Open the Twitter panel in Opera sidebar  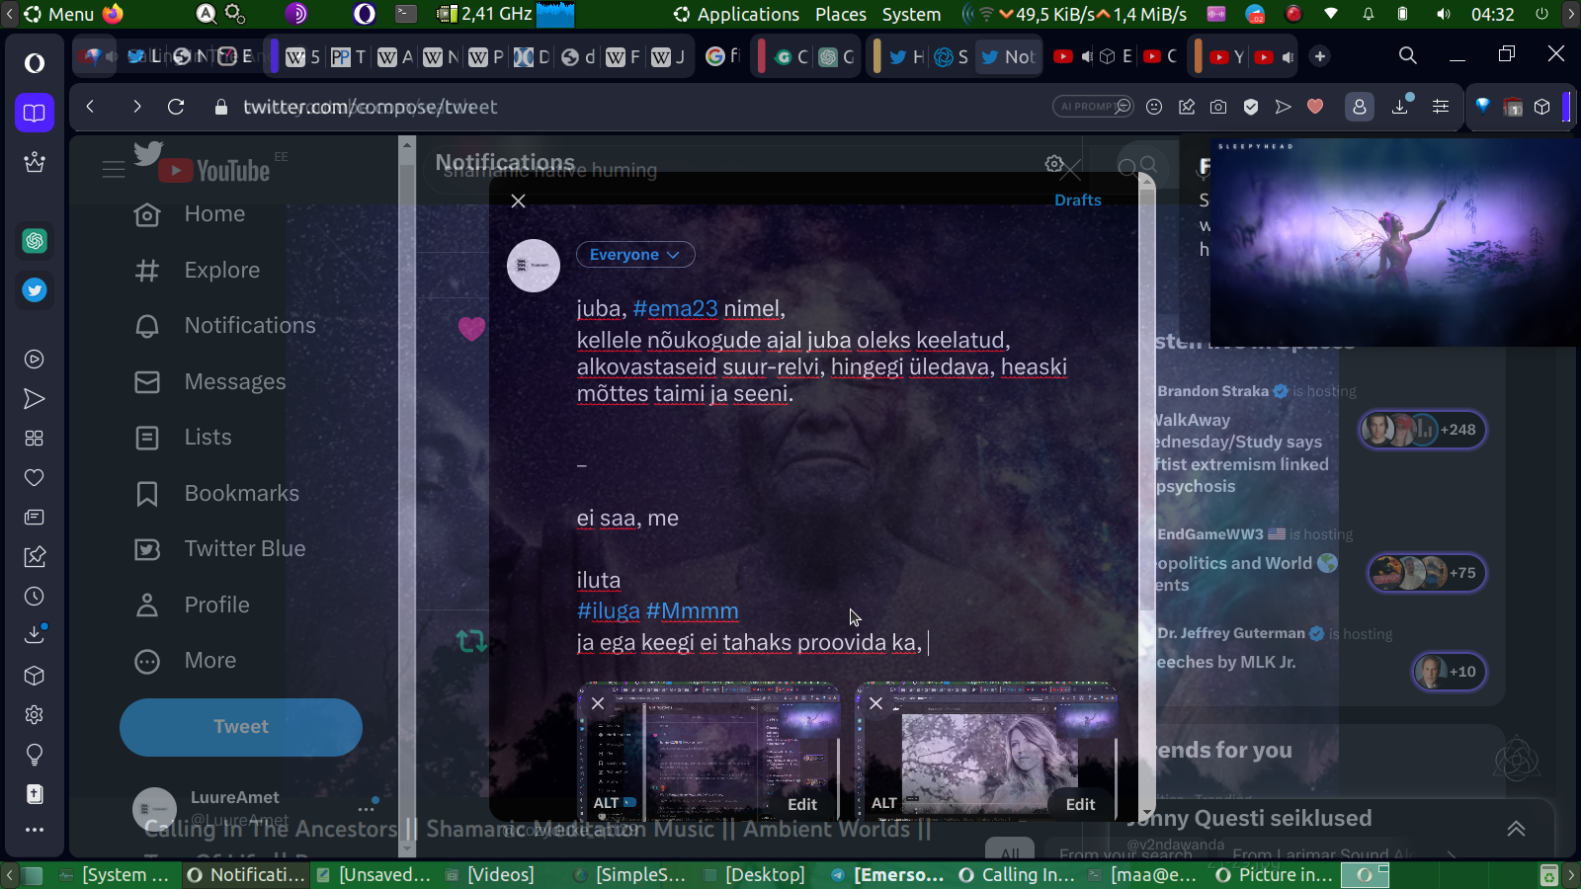coord(35,290)
